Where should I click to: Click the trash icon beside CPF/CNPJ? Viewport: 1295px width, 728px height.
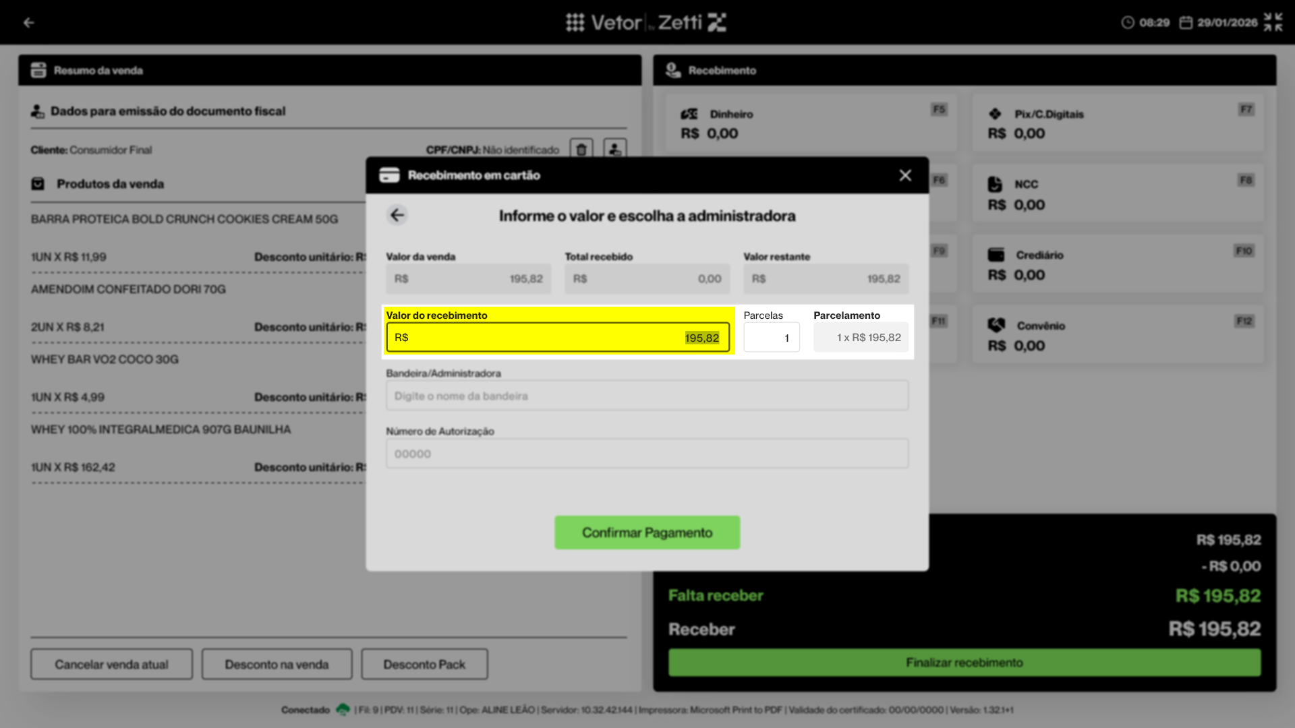(x=581, y=149)
